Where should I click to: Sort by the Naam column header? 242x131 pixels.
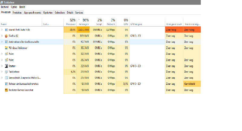pyautogui.click(x=21, y=22)
